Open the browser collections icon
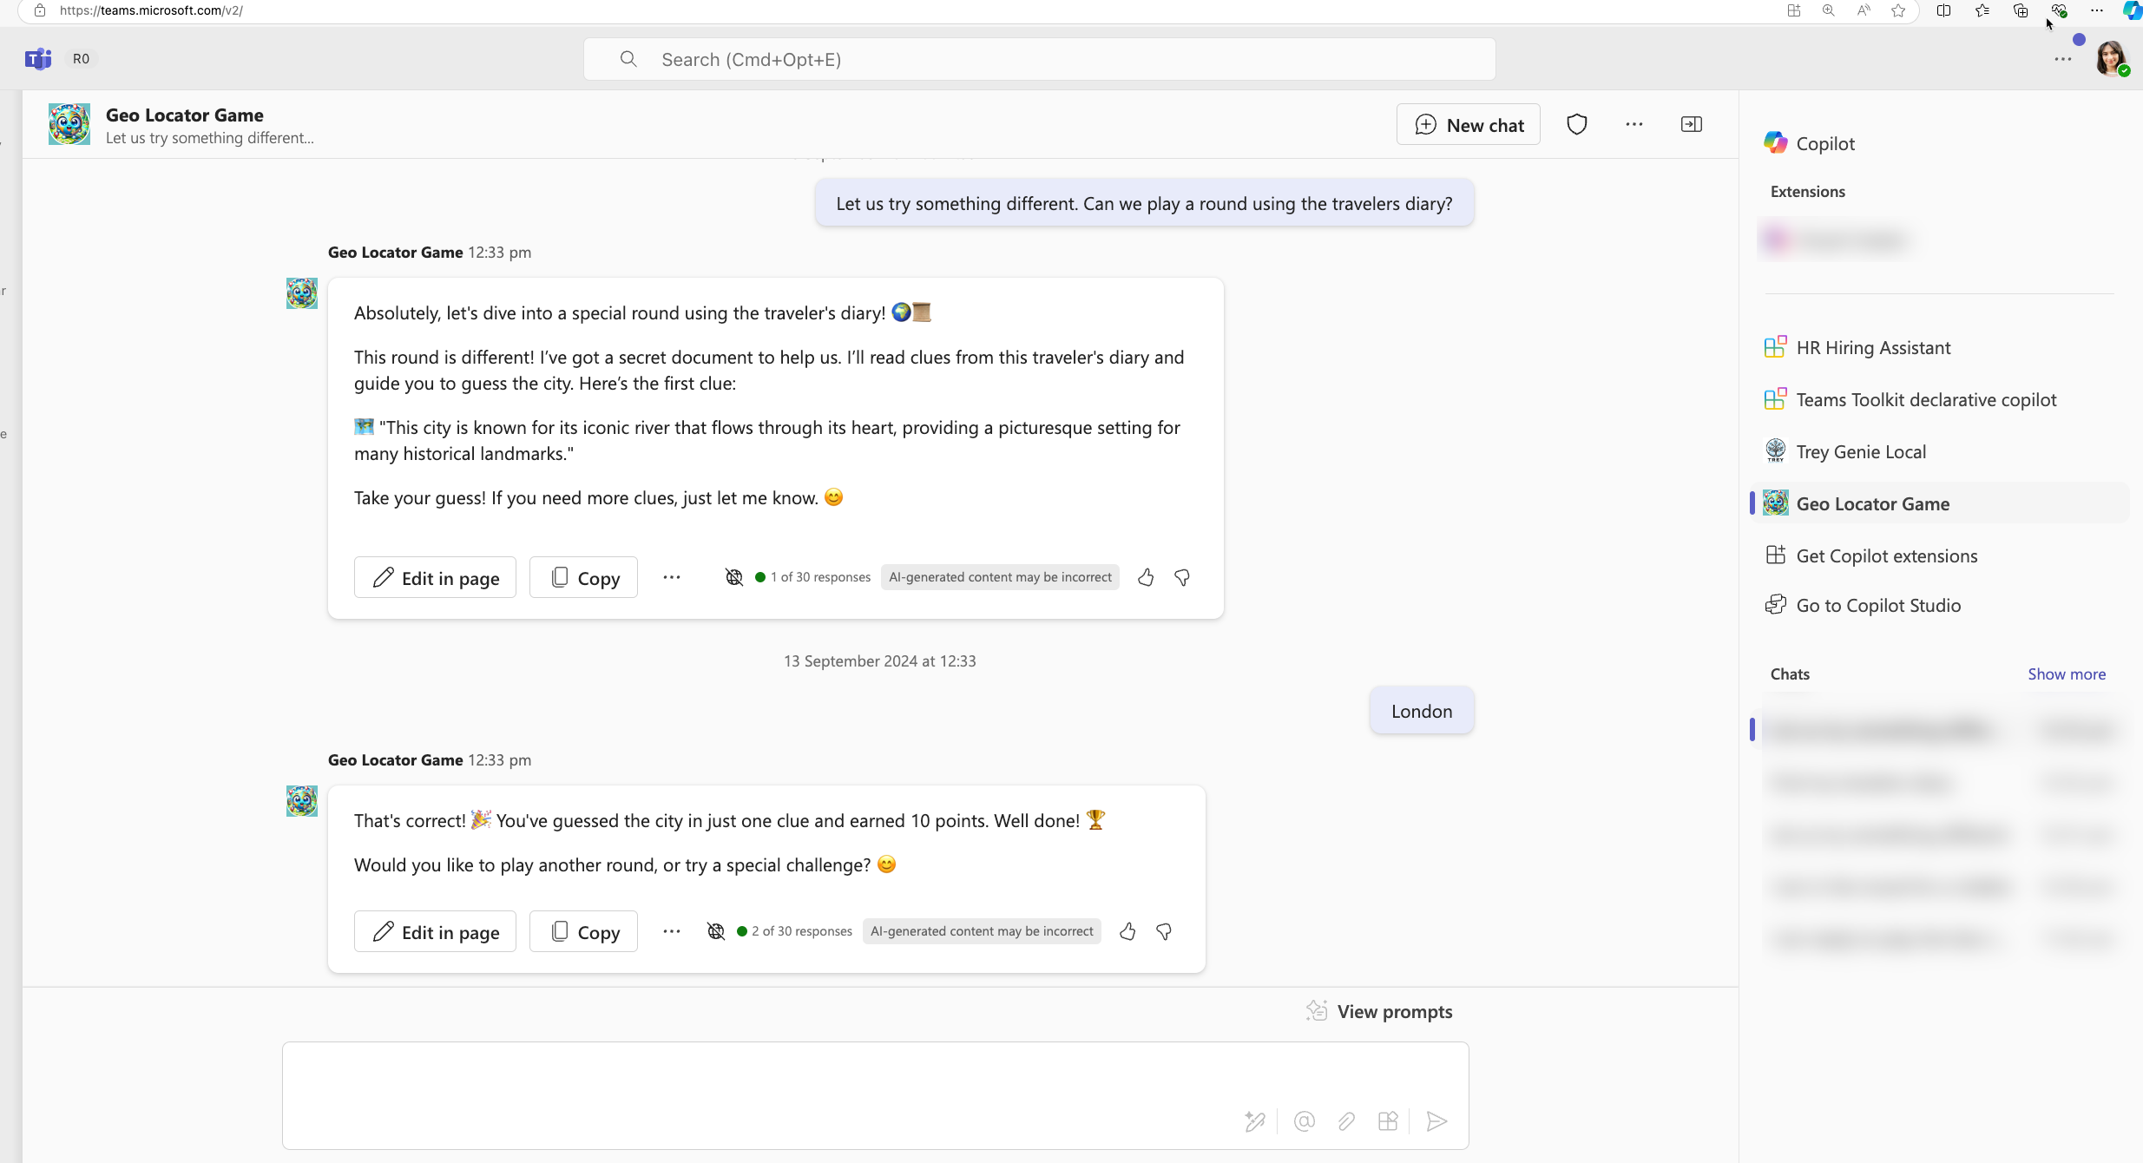Image resolution: width=2143 pixels, height=1163 pixels. point(2021,10)
